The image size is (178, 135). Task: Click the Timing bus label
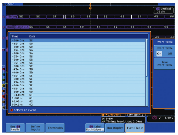coord(12,17)
